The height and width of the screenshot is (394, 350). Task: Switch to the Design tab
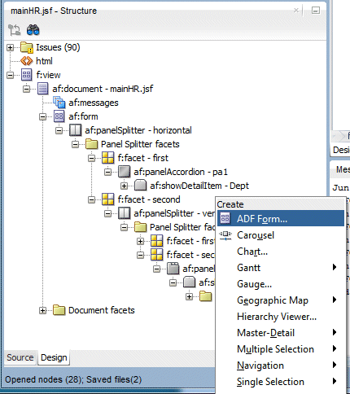pos(54,357)
